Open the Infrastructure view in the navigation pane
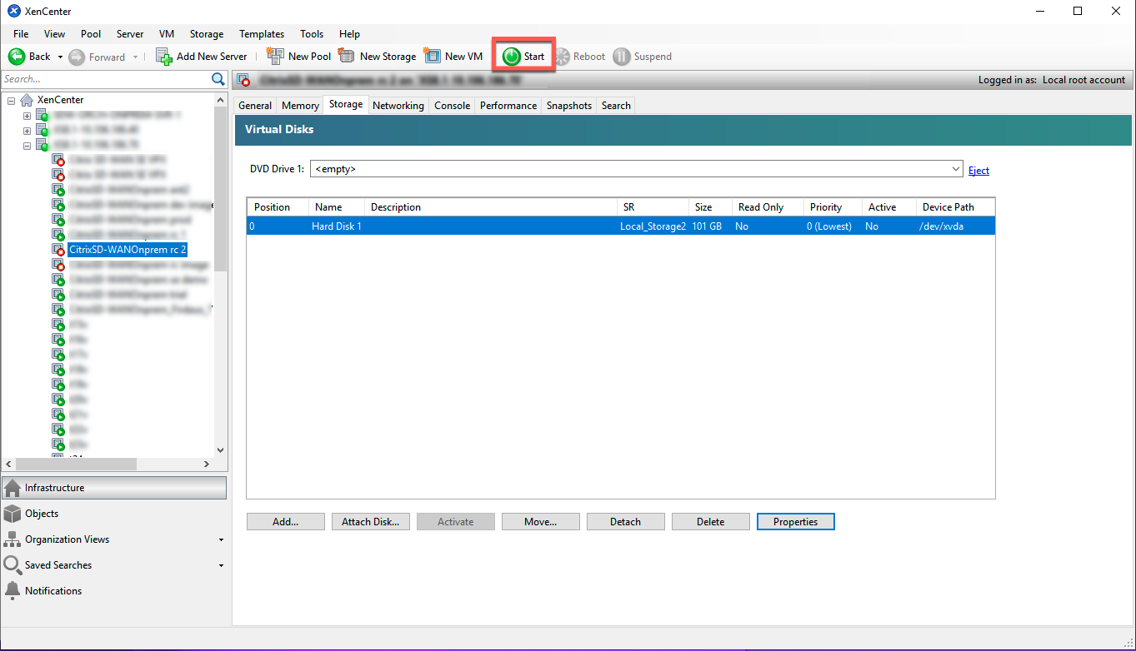 (x=114, y=488)
